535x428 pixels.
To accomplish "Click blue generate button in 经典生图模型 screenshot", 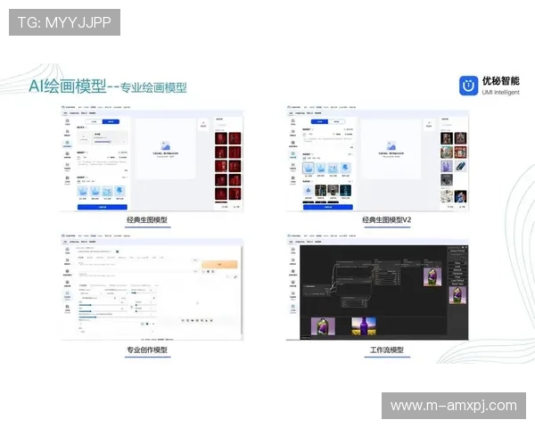I will [103, 207].
